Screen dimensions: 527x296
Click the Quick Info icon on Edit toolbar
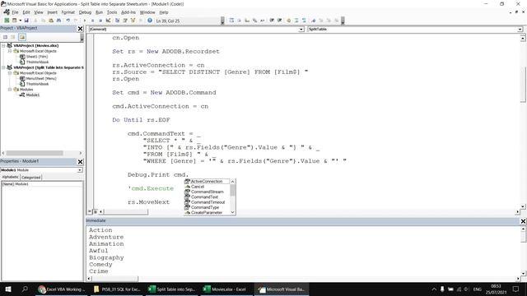click(247, 21)
